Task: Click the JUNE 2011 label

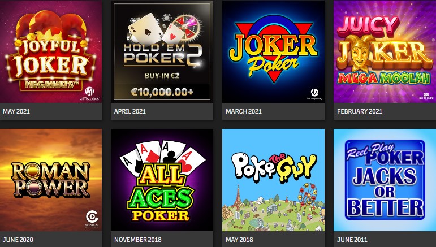Action: [x=352, y=240]
